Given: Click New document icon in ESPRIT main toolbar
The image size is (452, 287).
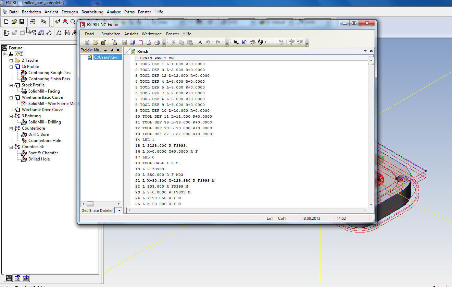Looking at the screenshot, I should tap(6, 22).
